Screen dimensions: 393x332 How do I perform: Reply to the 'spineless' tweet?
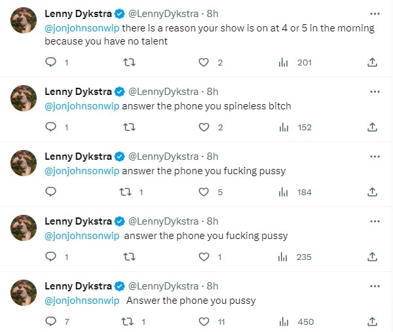click(51, 127)
